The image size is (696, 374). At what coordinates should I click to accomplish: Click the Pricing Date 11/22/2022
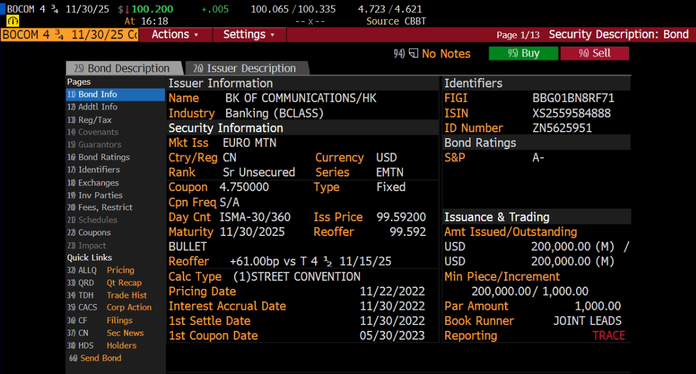tap(392, 291)
